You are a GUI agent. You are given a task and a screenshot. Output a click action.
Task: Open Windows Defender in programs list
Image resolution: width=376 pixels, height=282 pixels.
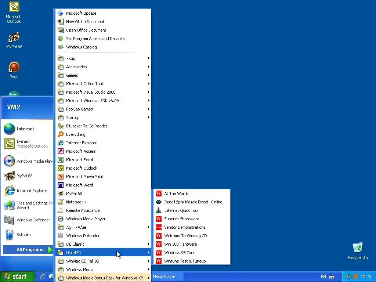103,236
